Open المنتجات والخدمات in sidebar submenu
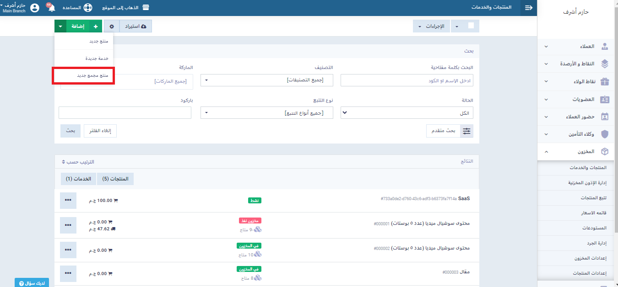 pyautogui.click(x=575, y=168)
